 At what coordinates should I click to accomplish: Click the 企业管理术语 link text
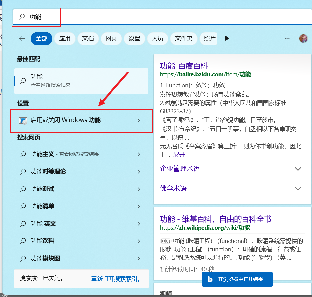(180, 169)
